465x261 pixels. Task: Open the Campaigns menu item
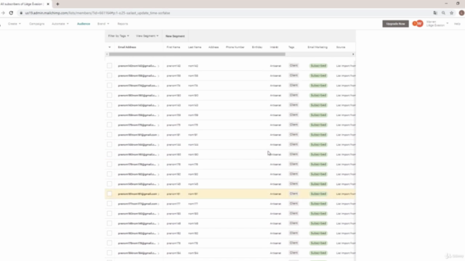[37, 24]
